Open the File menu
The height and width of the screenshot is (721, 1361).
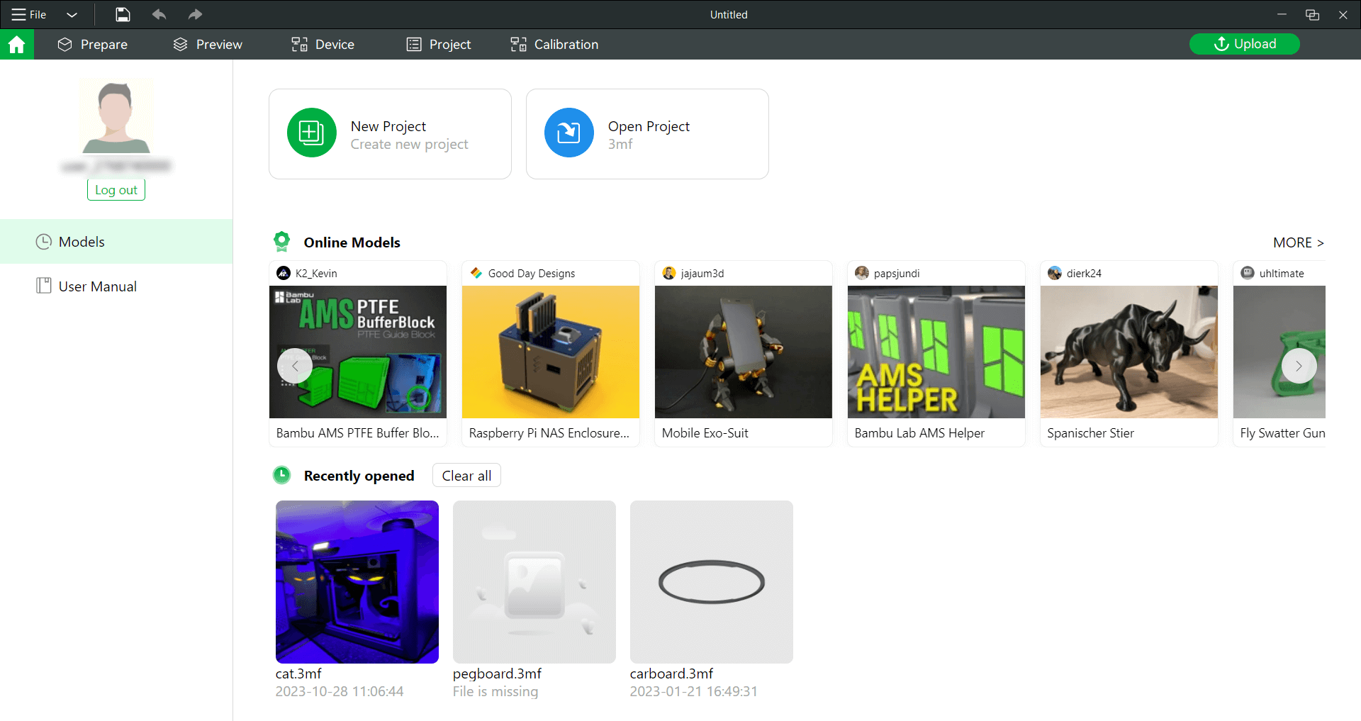pyautogui.click(x=29, y=14)
